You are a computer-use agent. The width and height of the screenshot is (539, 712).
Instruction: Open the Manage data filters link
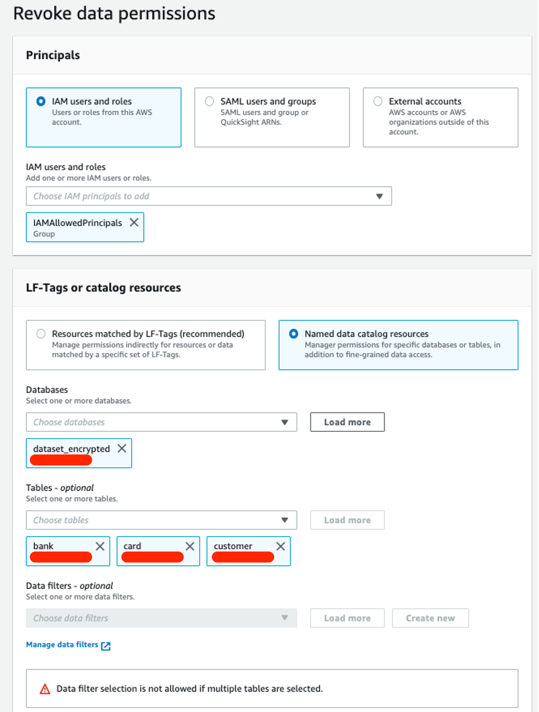(x=62, y=645)
